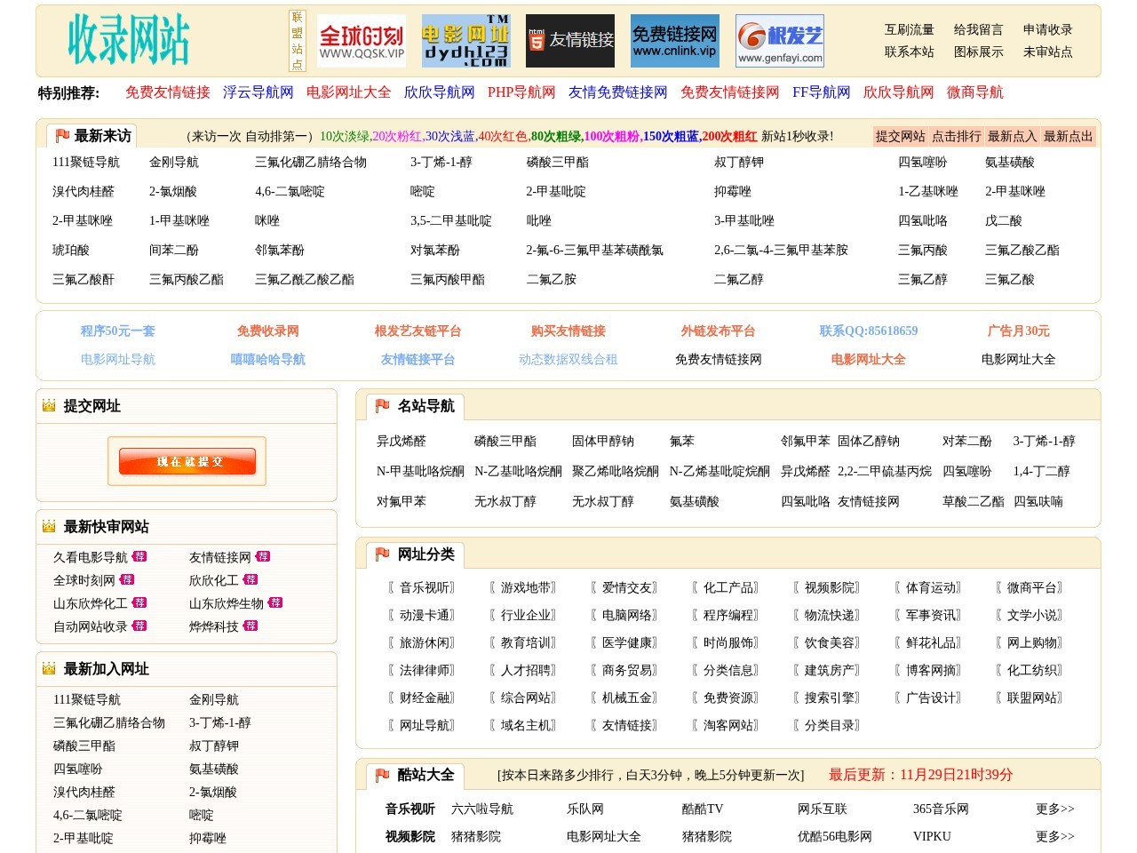Click the 荐 badge beside 久看电影导航

coord(139,557)
